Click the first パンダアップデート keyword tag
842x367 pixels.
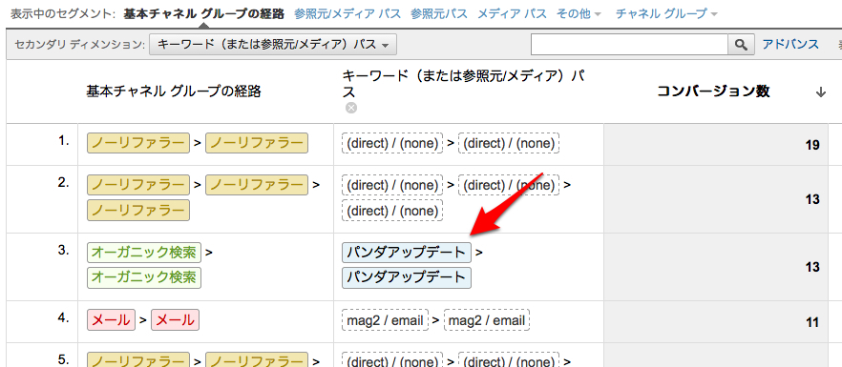point(407,253)
